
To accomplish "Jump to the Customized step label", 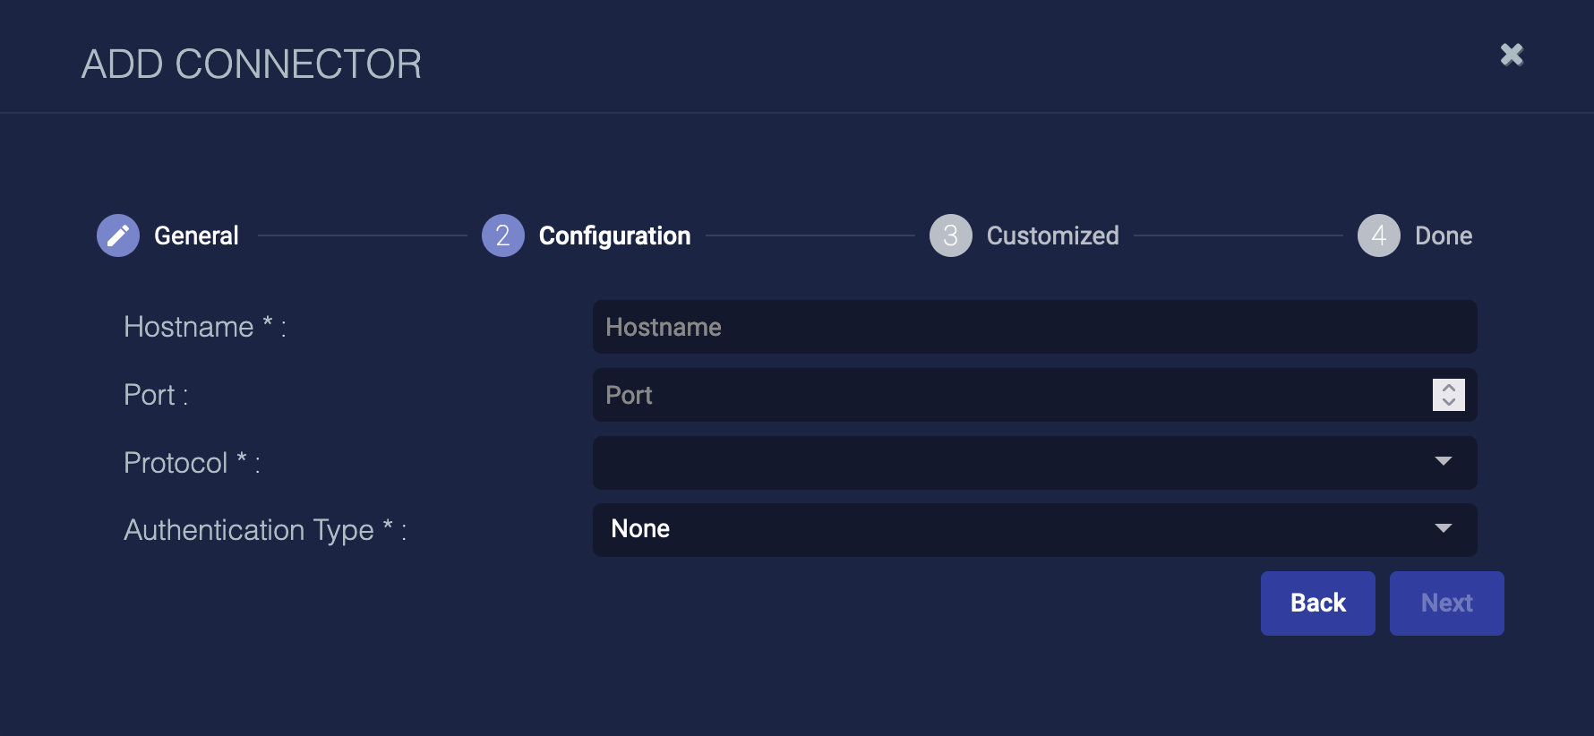I will [x=1052, y=235].
